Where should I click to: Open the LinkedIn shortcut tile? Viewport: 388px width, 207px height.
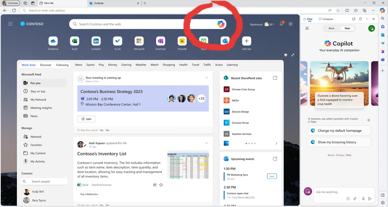96,41
